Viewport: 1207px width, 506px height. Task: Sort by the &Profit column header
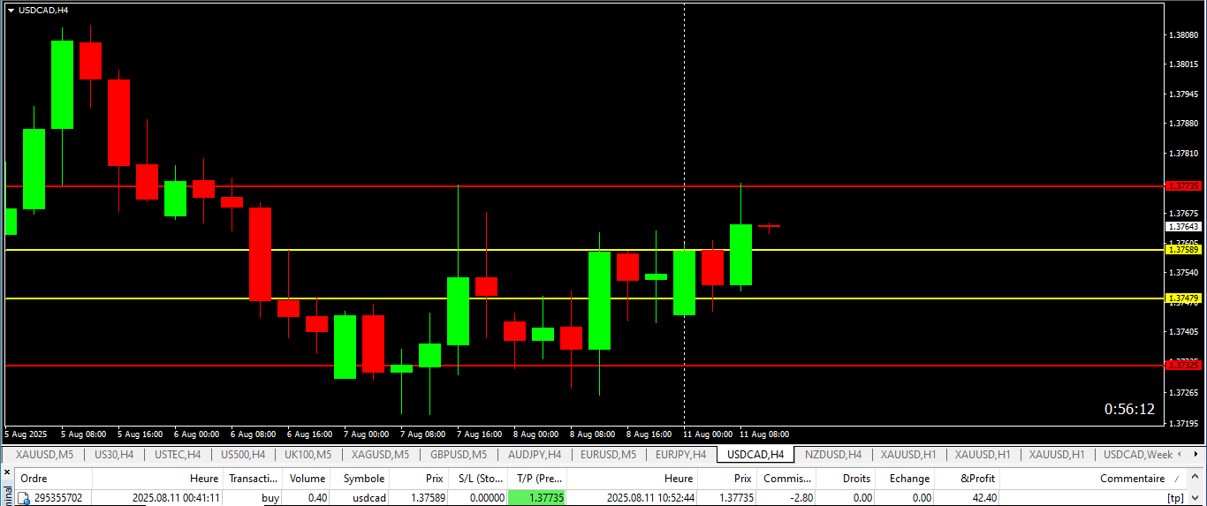(977, 479)
